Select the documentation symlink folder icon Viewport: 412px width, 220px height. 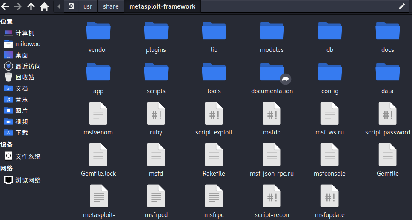tap(272, 72)
